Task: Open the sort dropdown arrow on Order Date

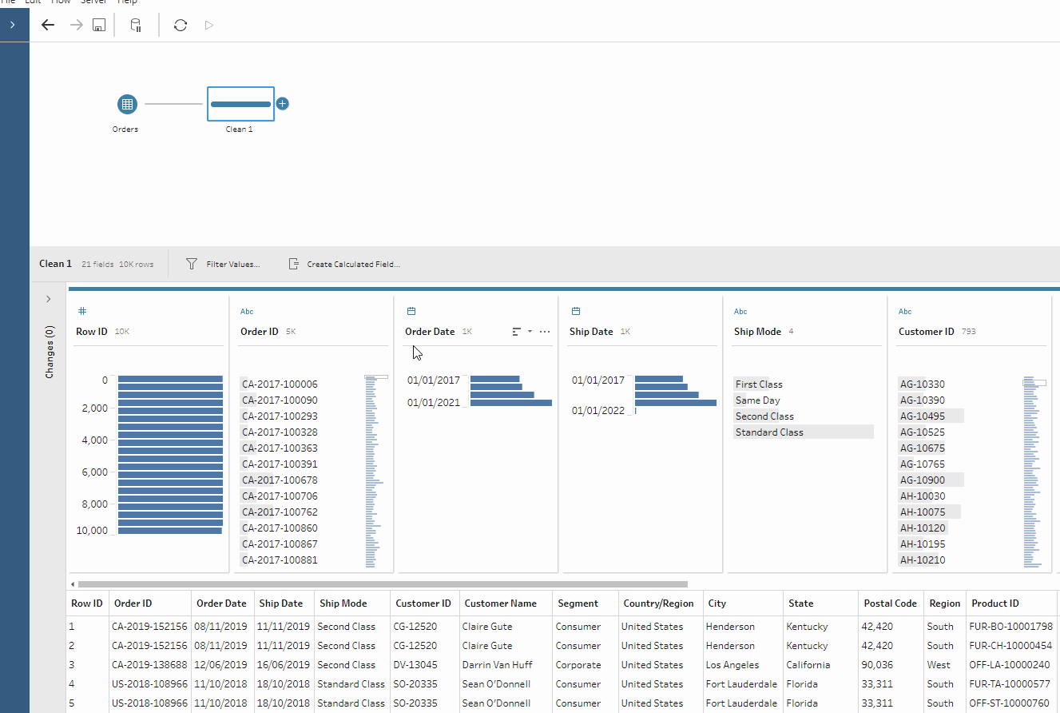Action: tap(530, 331)
